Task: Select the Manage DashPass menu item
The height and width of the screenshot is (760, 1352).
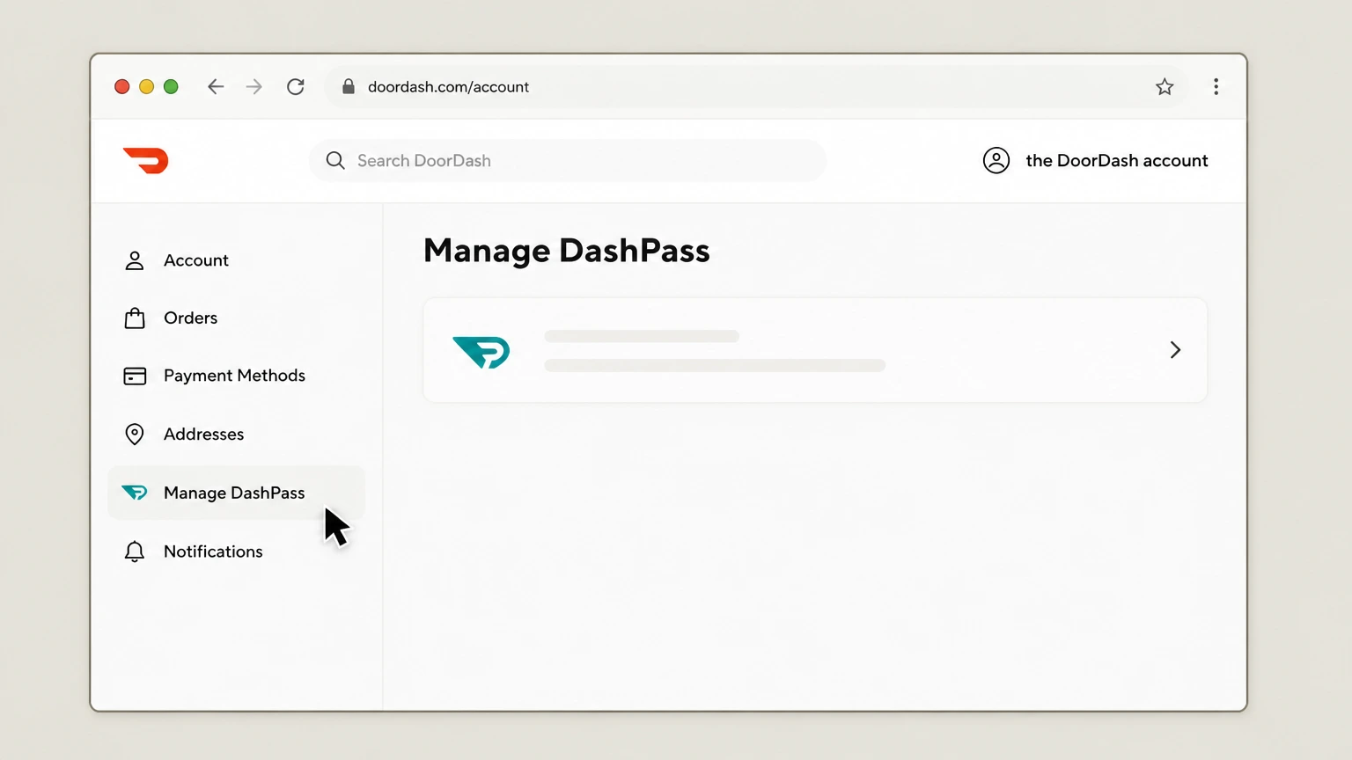Action: [x=236, y=493]
